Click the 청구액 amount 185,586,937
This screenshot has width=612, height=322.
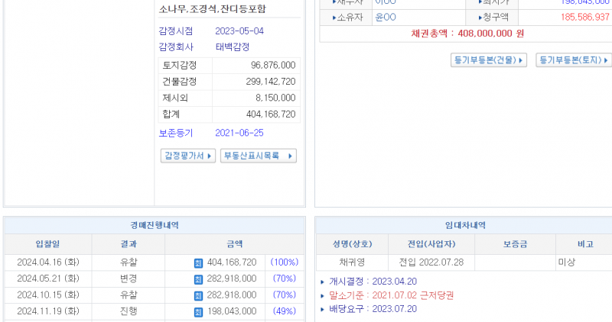(584, 18)
